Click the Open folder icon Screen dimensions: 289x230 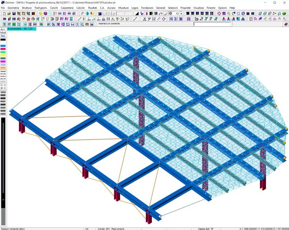pos(9,13)
